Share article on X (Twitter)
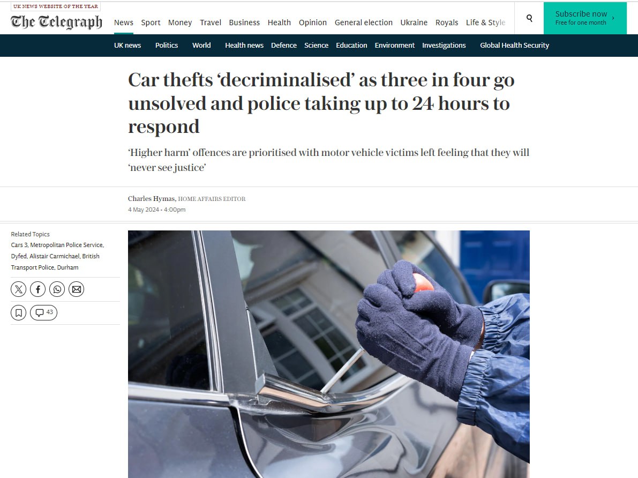The height and width of the screenshot is (478, 638). click(18, 289)
